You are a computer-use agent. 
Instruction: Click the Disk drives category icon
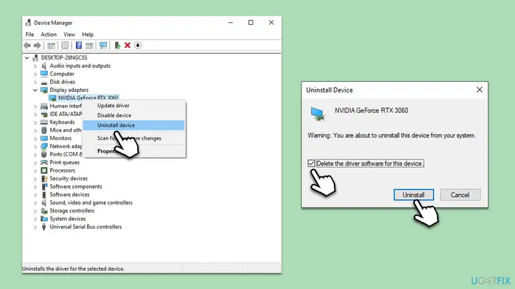[x=44, y=82]
